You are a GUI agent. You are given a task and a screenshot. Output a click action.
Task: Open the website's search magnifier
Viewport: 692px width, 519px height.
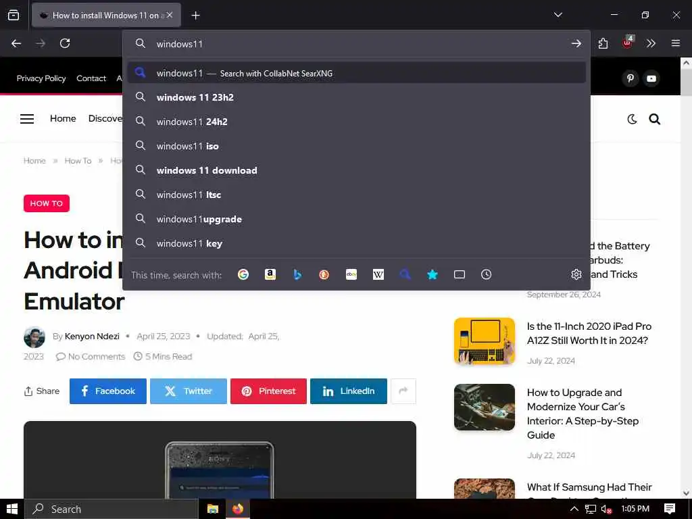[x=654, y=119]
